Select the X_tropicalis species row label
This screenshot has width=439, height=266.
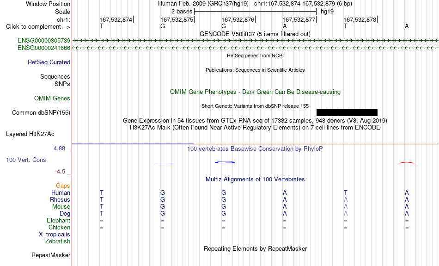tap(55, 235)
